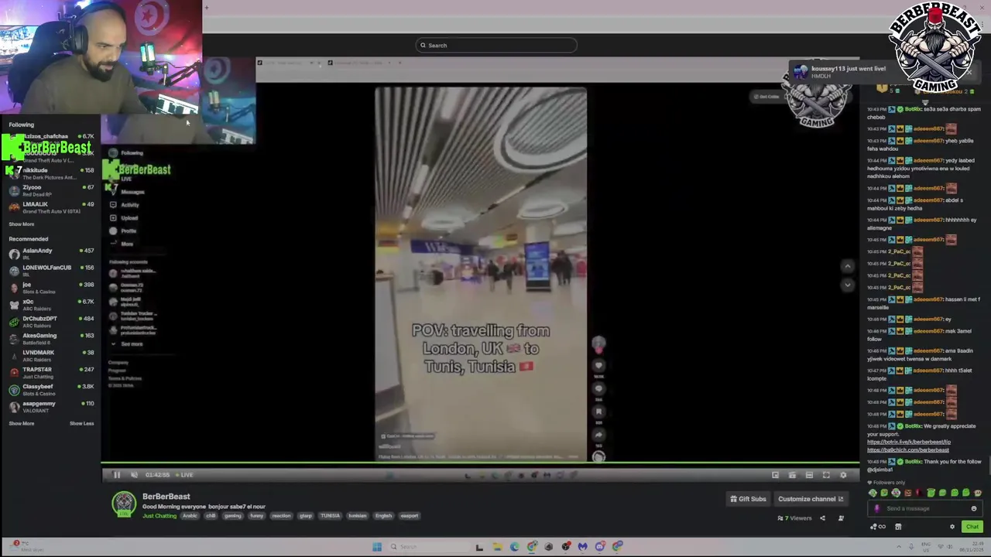Open LVNDMARK recommended channel
991x557 pixels.
tap(51, 356)
